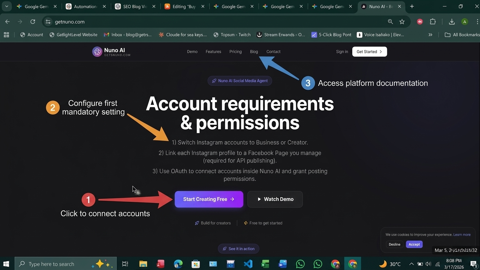Open File Explorer from the taskbar
This screenshot has height=270, width=480.
click(x=143, y=264)
